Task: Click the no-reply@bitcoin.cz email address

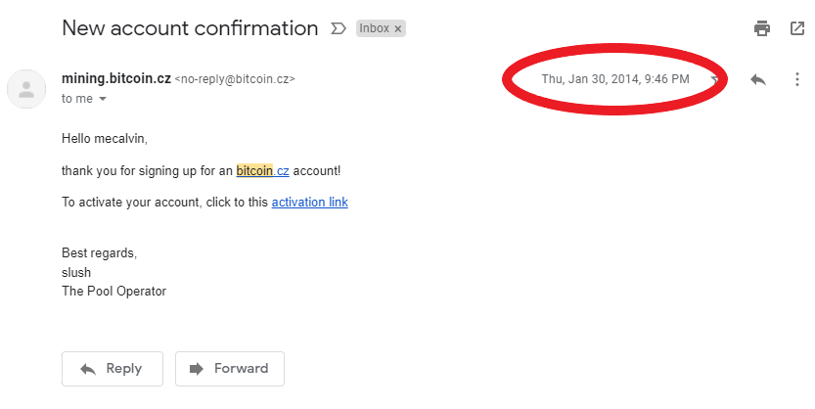Action: [235, 79]
